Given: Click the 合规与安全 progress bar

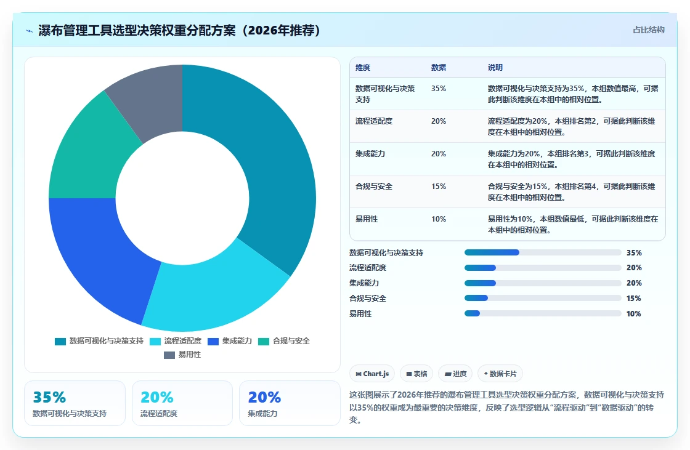Looking at the screenshot, I should coord(543,298).
